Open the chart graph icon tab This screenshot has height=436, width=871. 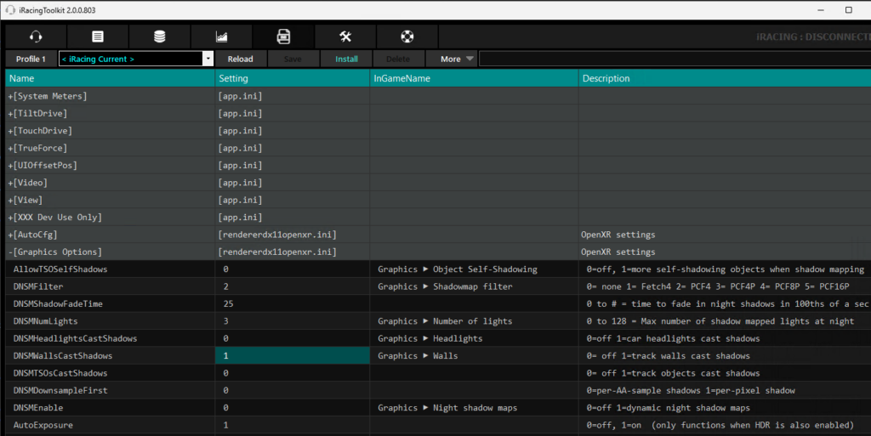(x=221, y=37)
